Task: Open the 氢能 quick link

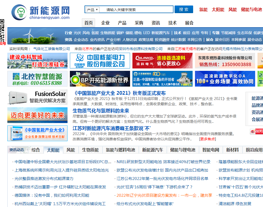Action: coord(203,10)
